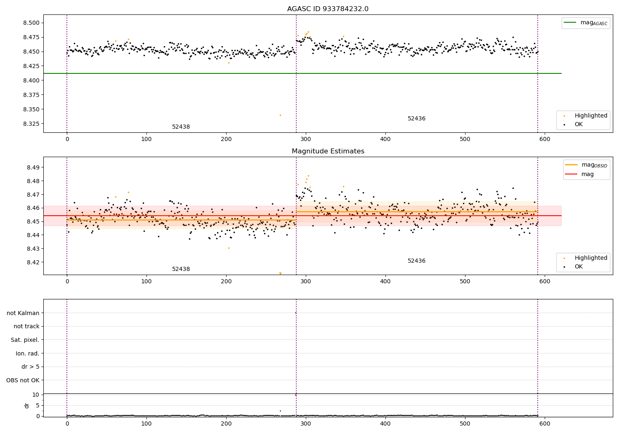Click the 8.400 y-tick label in the top plot
This screenshot has width=619, height=433.
pos(31,80)
